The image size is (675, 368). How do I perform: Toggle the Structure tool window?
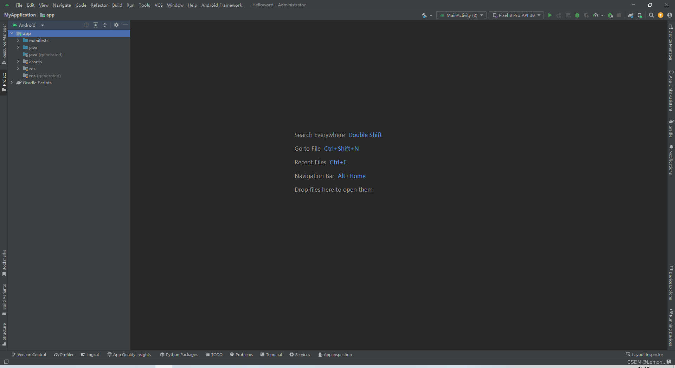point(4,334)
